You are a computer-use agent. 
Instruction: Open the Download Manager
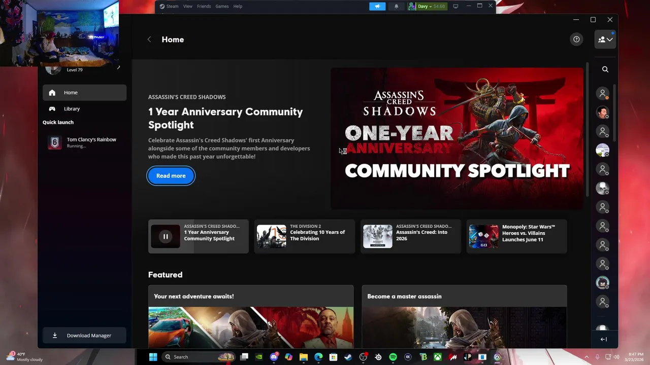click(x=84, y=336)
